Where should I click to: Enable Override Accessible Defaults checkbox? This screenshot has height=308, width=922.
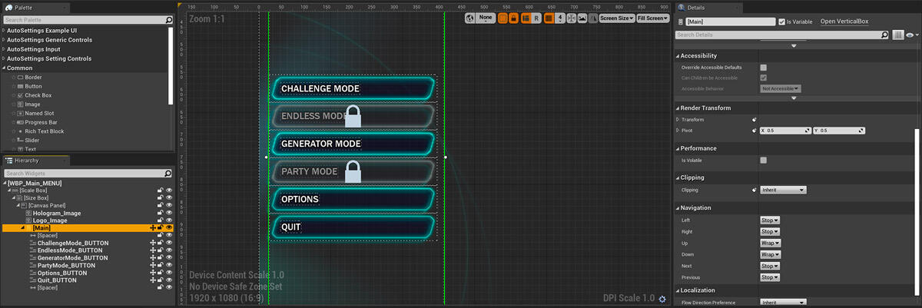(x=763, y=68)
